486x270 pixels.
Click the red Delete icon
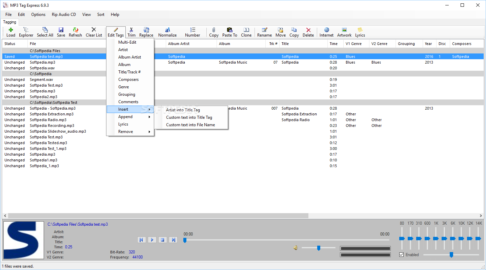(308, 32)
